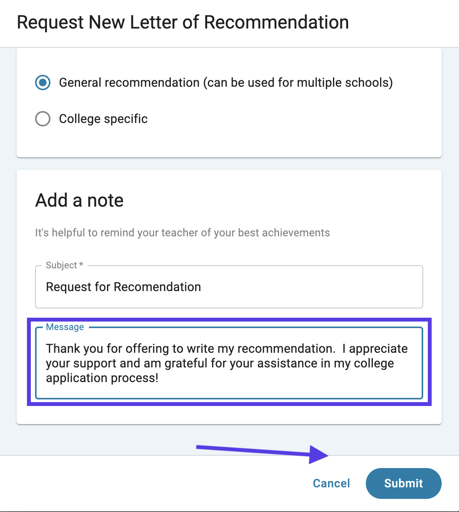Click the blue 'Message' field label
Image resolution: width=459 pixels, height=512 pixels.
(x=65, y=327)
